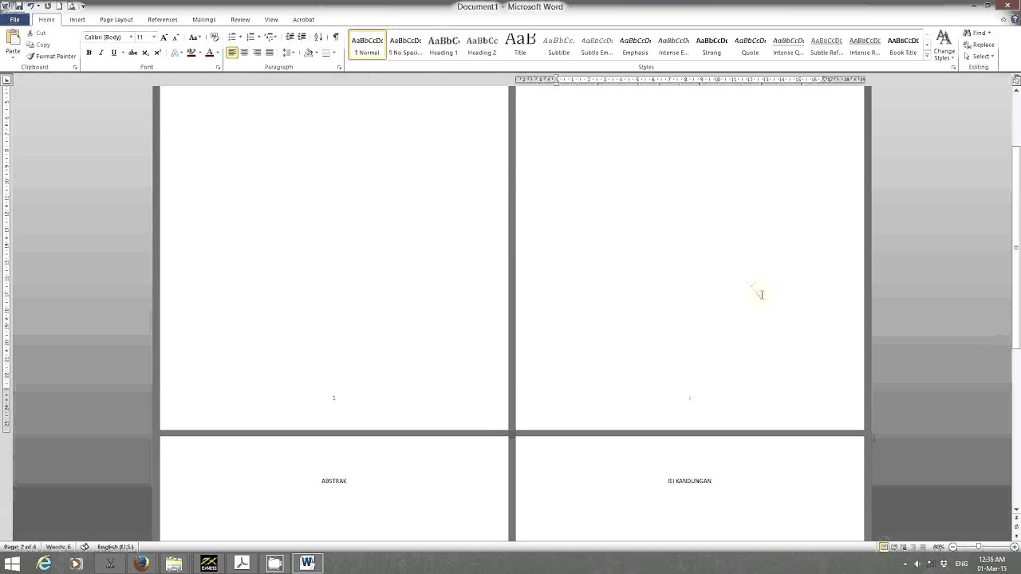1021x574 pixels.
Task: Click the Grow Font icon
Action: 164,37
